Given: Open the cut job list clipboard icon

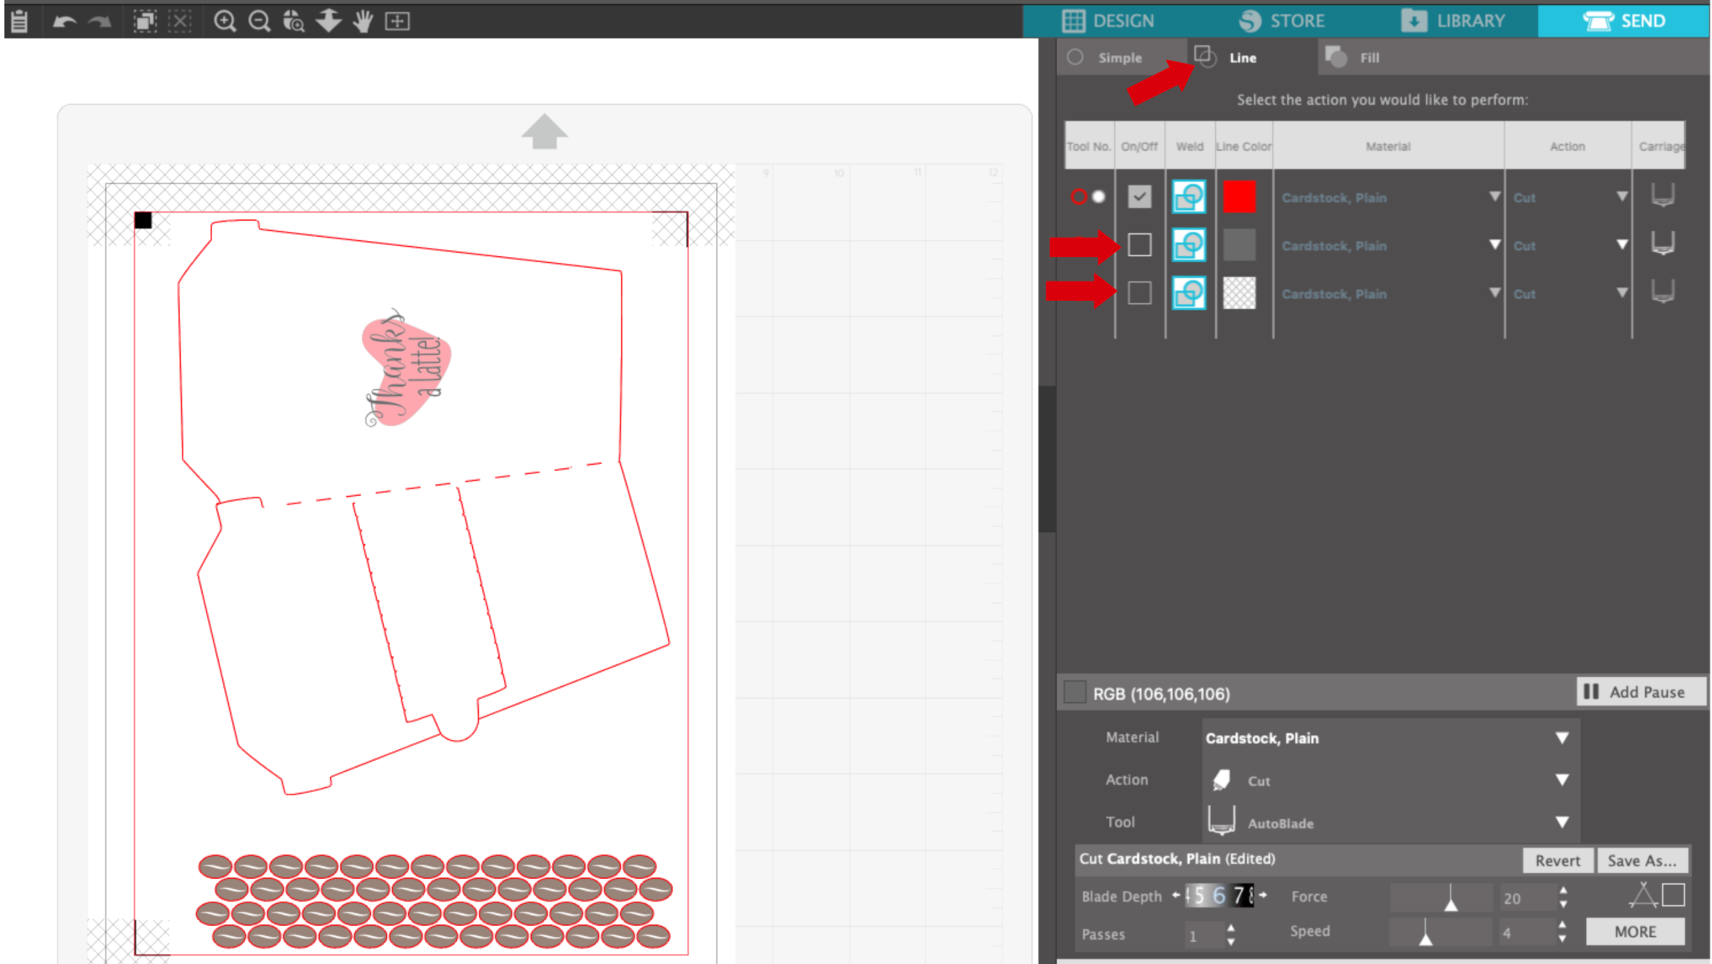Looking at the screenshot, I should (20, 21).
